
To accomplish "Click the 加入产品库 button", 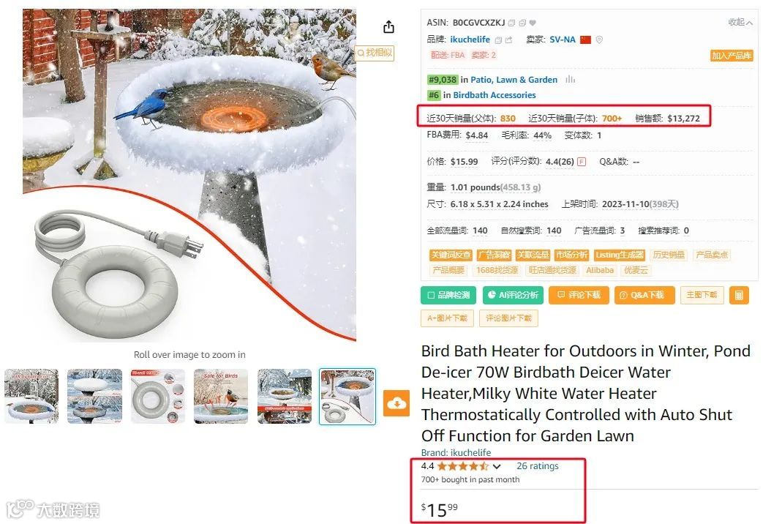I will click(732, 56).
